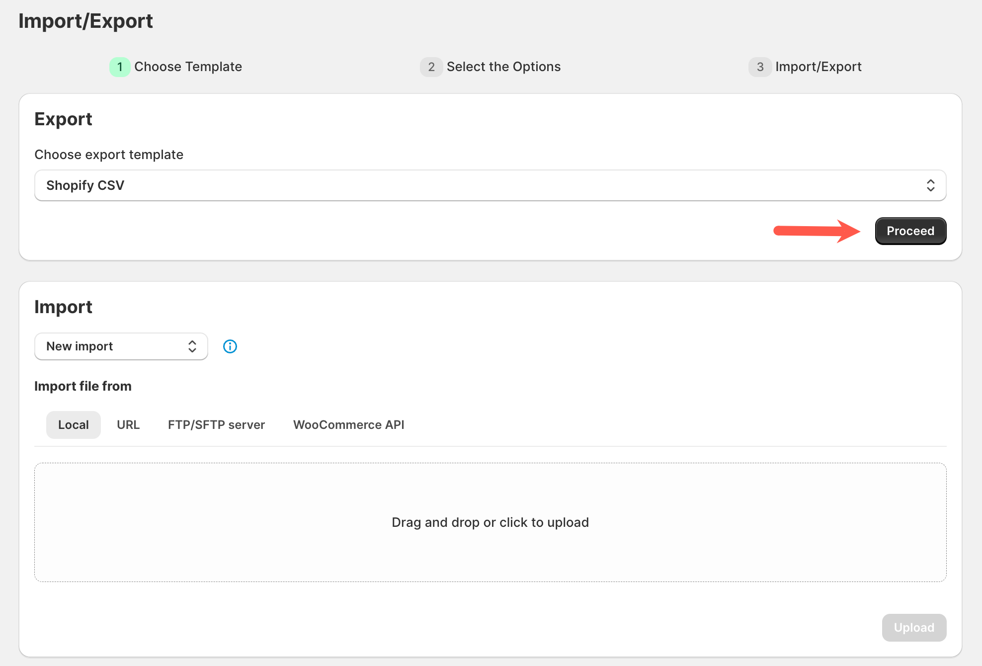The image size is (982, 666).
Task: Click the blue info icon beside New import
Action: [x=230, y=346]
